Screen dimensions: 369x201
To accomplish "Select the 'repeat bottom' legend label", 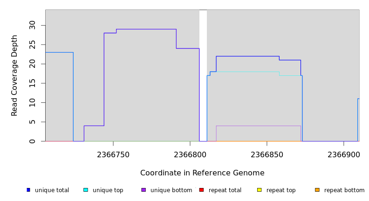I will click(x=344, y=190).
